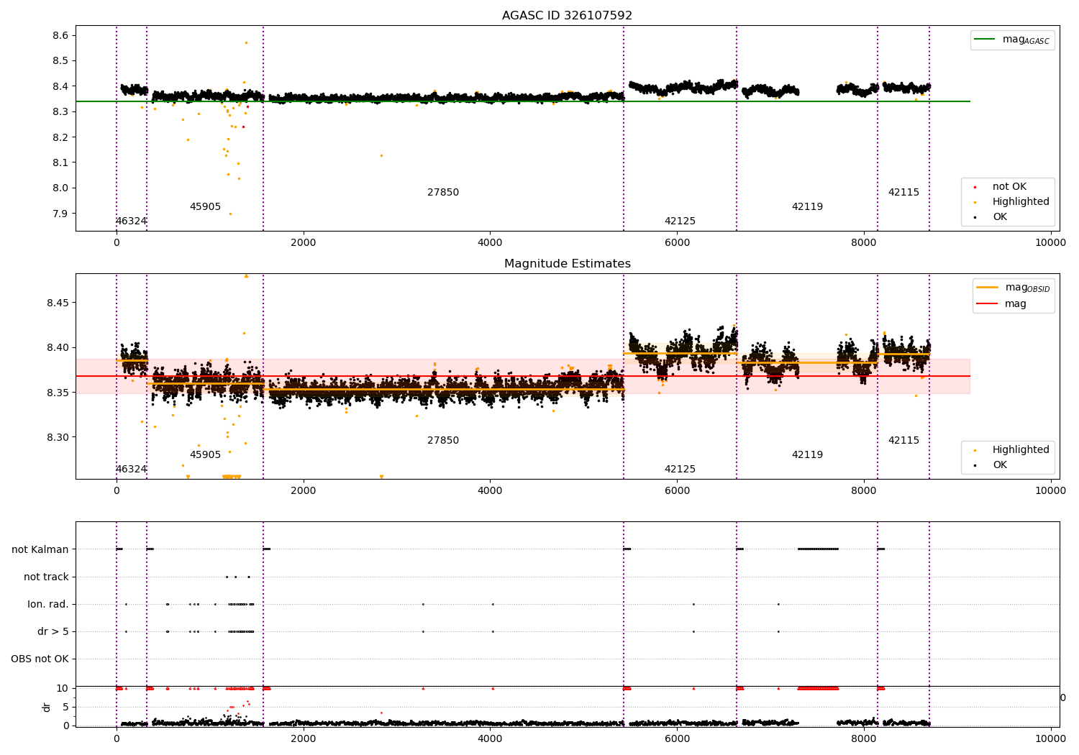The image size is (1079, 755).
Task: Select the red mag legend line
Action: coord(988,304)
